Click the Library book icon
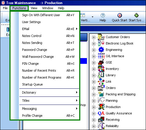 coord(101,75)
